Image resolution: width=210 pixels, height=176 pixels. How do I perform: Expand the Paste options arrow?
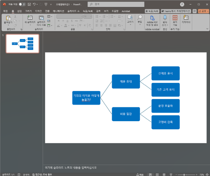[8, 25]
